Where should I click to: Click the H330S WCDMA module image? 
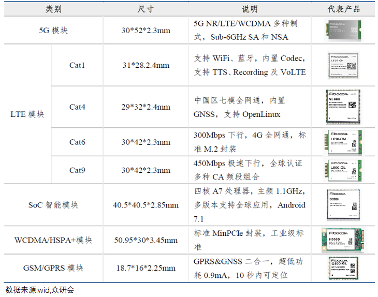tap(343, 240)
